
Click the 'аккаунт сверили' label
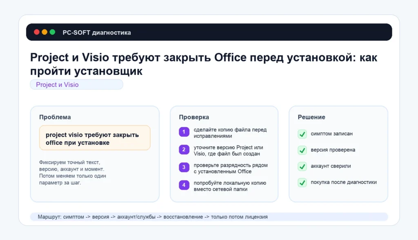click(x=331, y=166)
